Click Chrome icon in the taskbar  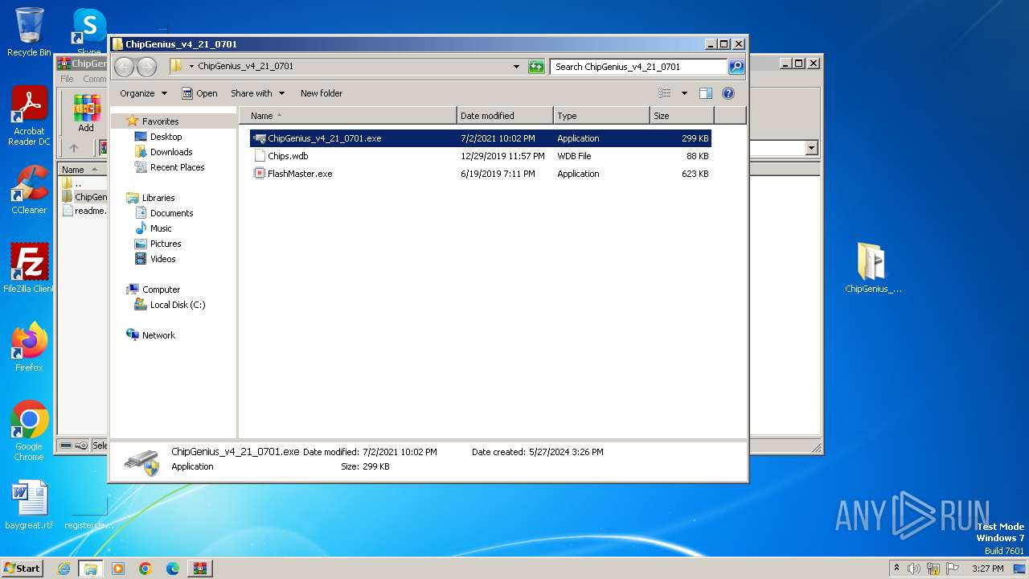[146, 569]
